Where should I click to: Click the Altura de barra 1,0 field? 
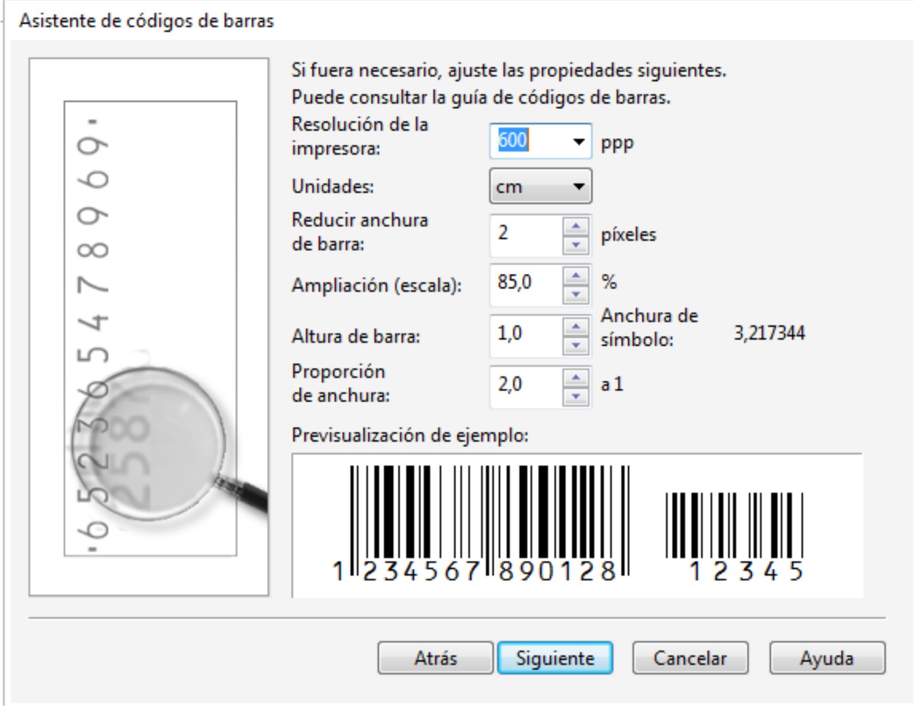527,336
